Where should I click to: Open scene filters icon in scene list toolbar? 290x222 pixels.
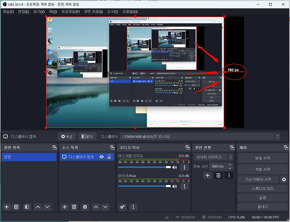[x=27, y=207]
